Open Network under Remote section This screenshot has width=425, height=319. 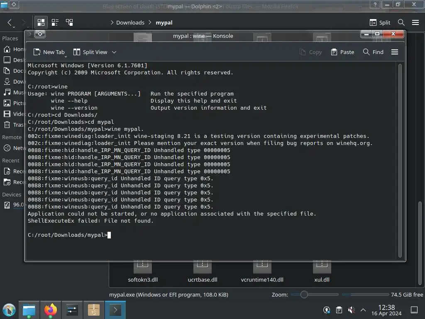pos(14,148)
